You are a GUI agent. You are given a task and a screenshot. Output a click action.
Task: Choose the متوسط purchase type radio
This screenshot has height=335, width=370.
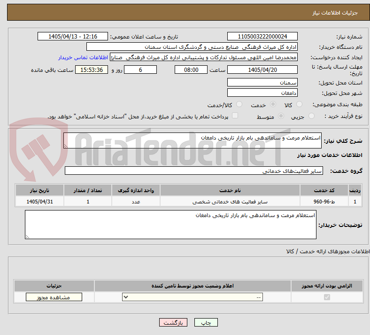click(281, 116)
